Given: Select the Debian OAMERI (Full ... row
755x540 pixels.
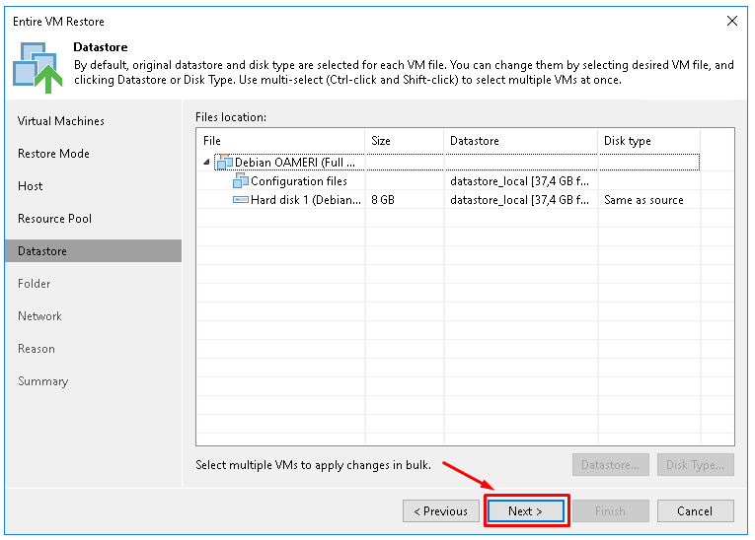Looking at the screenshot, I should tap(457, 162).
